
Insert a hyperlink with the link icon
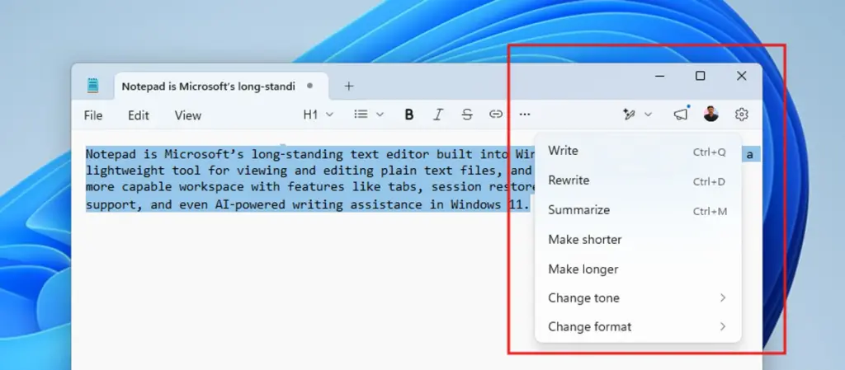click(x=496, y=114)
